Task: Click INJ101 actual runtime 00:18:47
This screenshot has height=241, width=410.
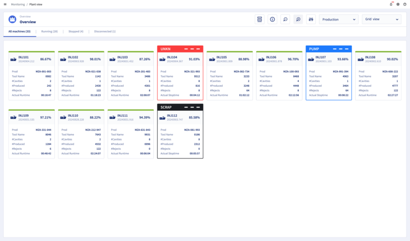Action: coord(46,95)
